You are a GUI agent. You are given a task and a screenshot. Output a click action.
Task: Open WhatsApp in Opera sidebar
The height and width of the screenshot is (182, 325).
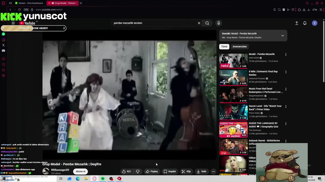click(x=3, y=34)
